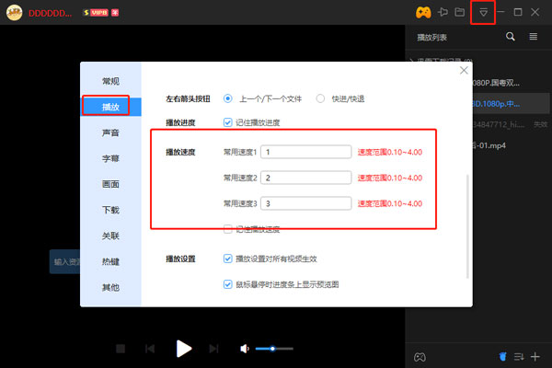
Task: Add files with the plus icon
Action: pyautogui.click(x=535, y=357)
